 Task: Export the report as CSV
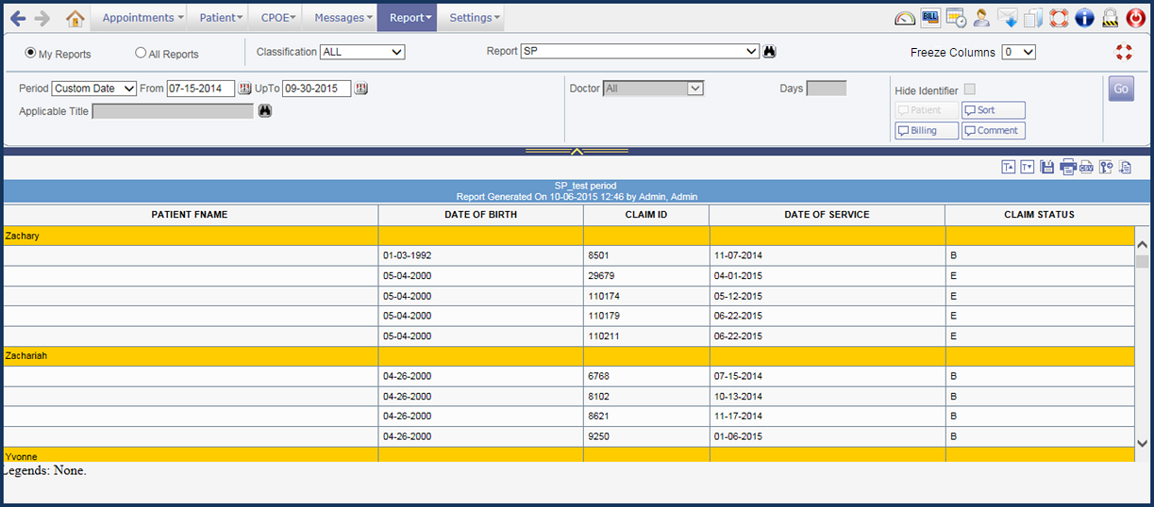[x=1086, y=167]
